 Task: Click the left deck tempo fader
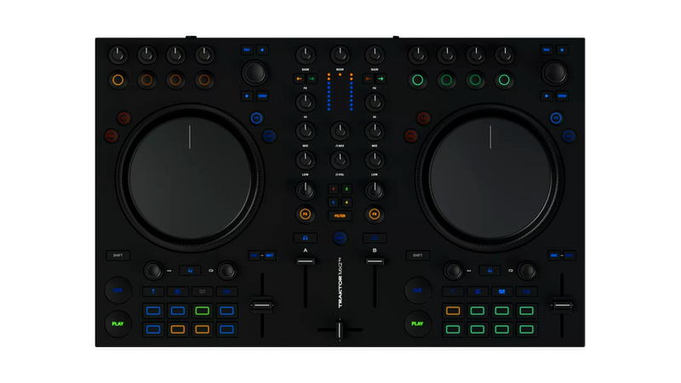click(x=262, y=306)
